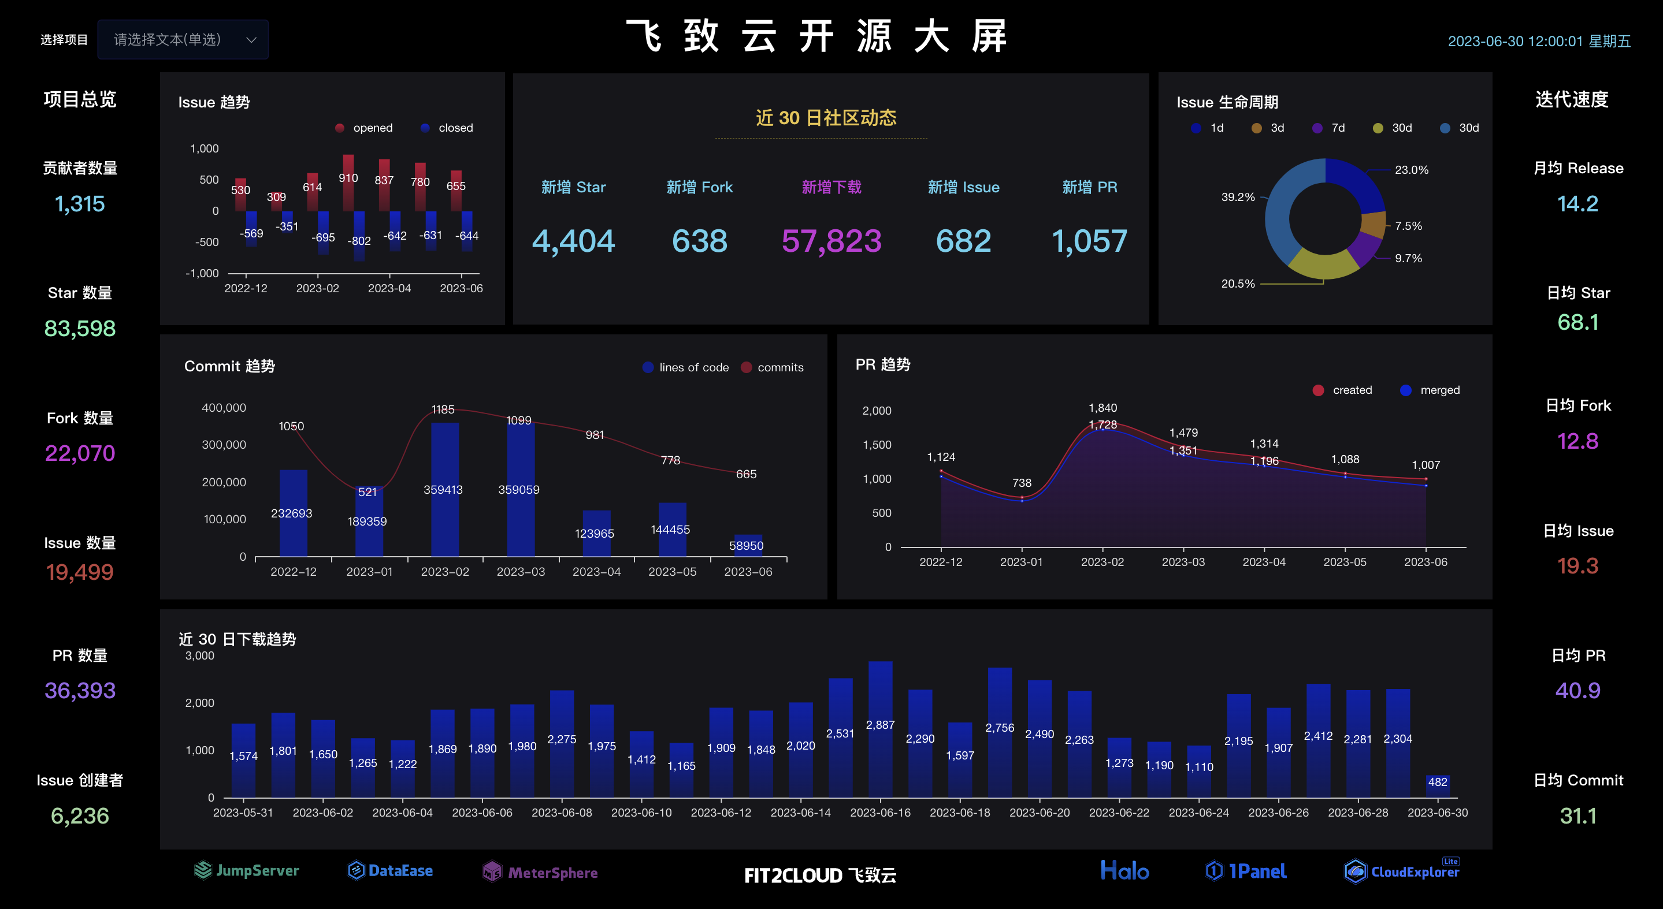Viewport: 1663px width, 909px height.
Task: Click the 2,887 download bar for 2023-06-16
Action: click(x=881, y=729)
